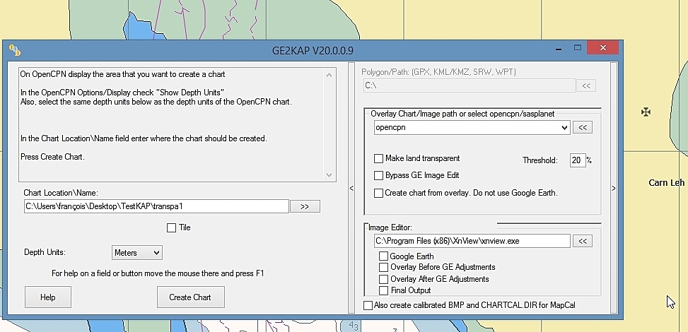Screen dimensions: 688x332
Task: Browse Polygon/Path with << button
Action: 585,86
